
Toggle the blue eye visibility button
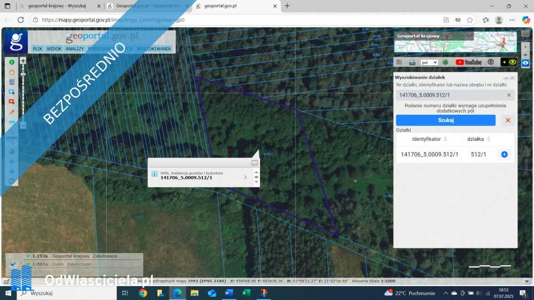pyautogui.click(x=525, y=62)
